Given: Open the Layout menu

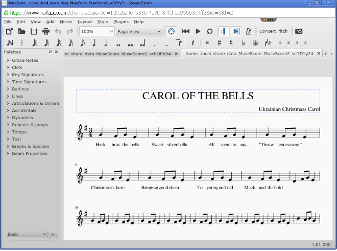Looking at the screenshot, I should (85, 22).
